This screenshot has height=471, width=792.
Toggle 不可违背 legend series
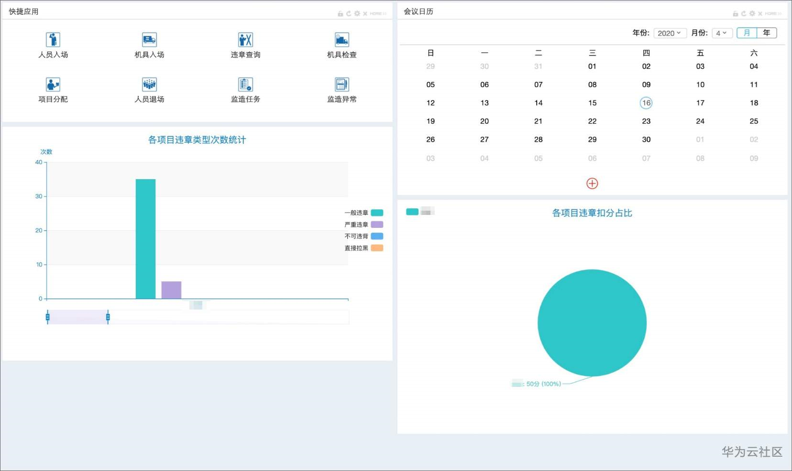(363, 236)
